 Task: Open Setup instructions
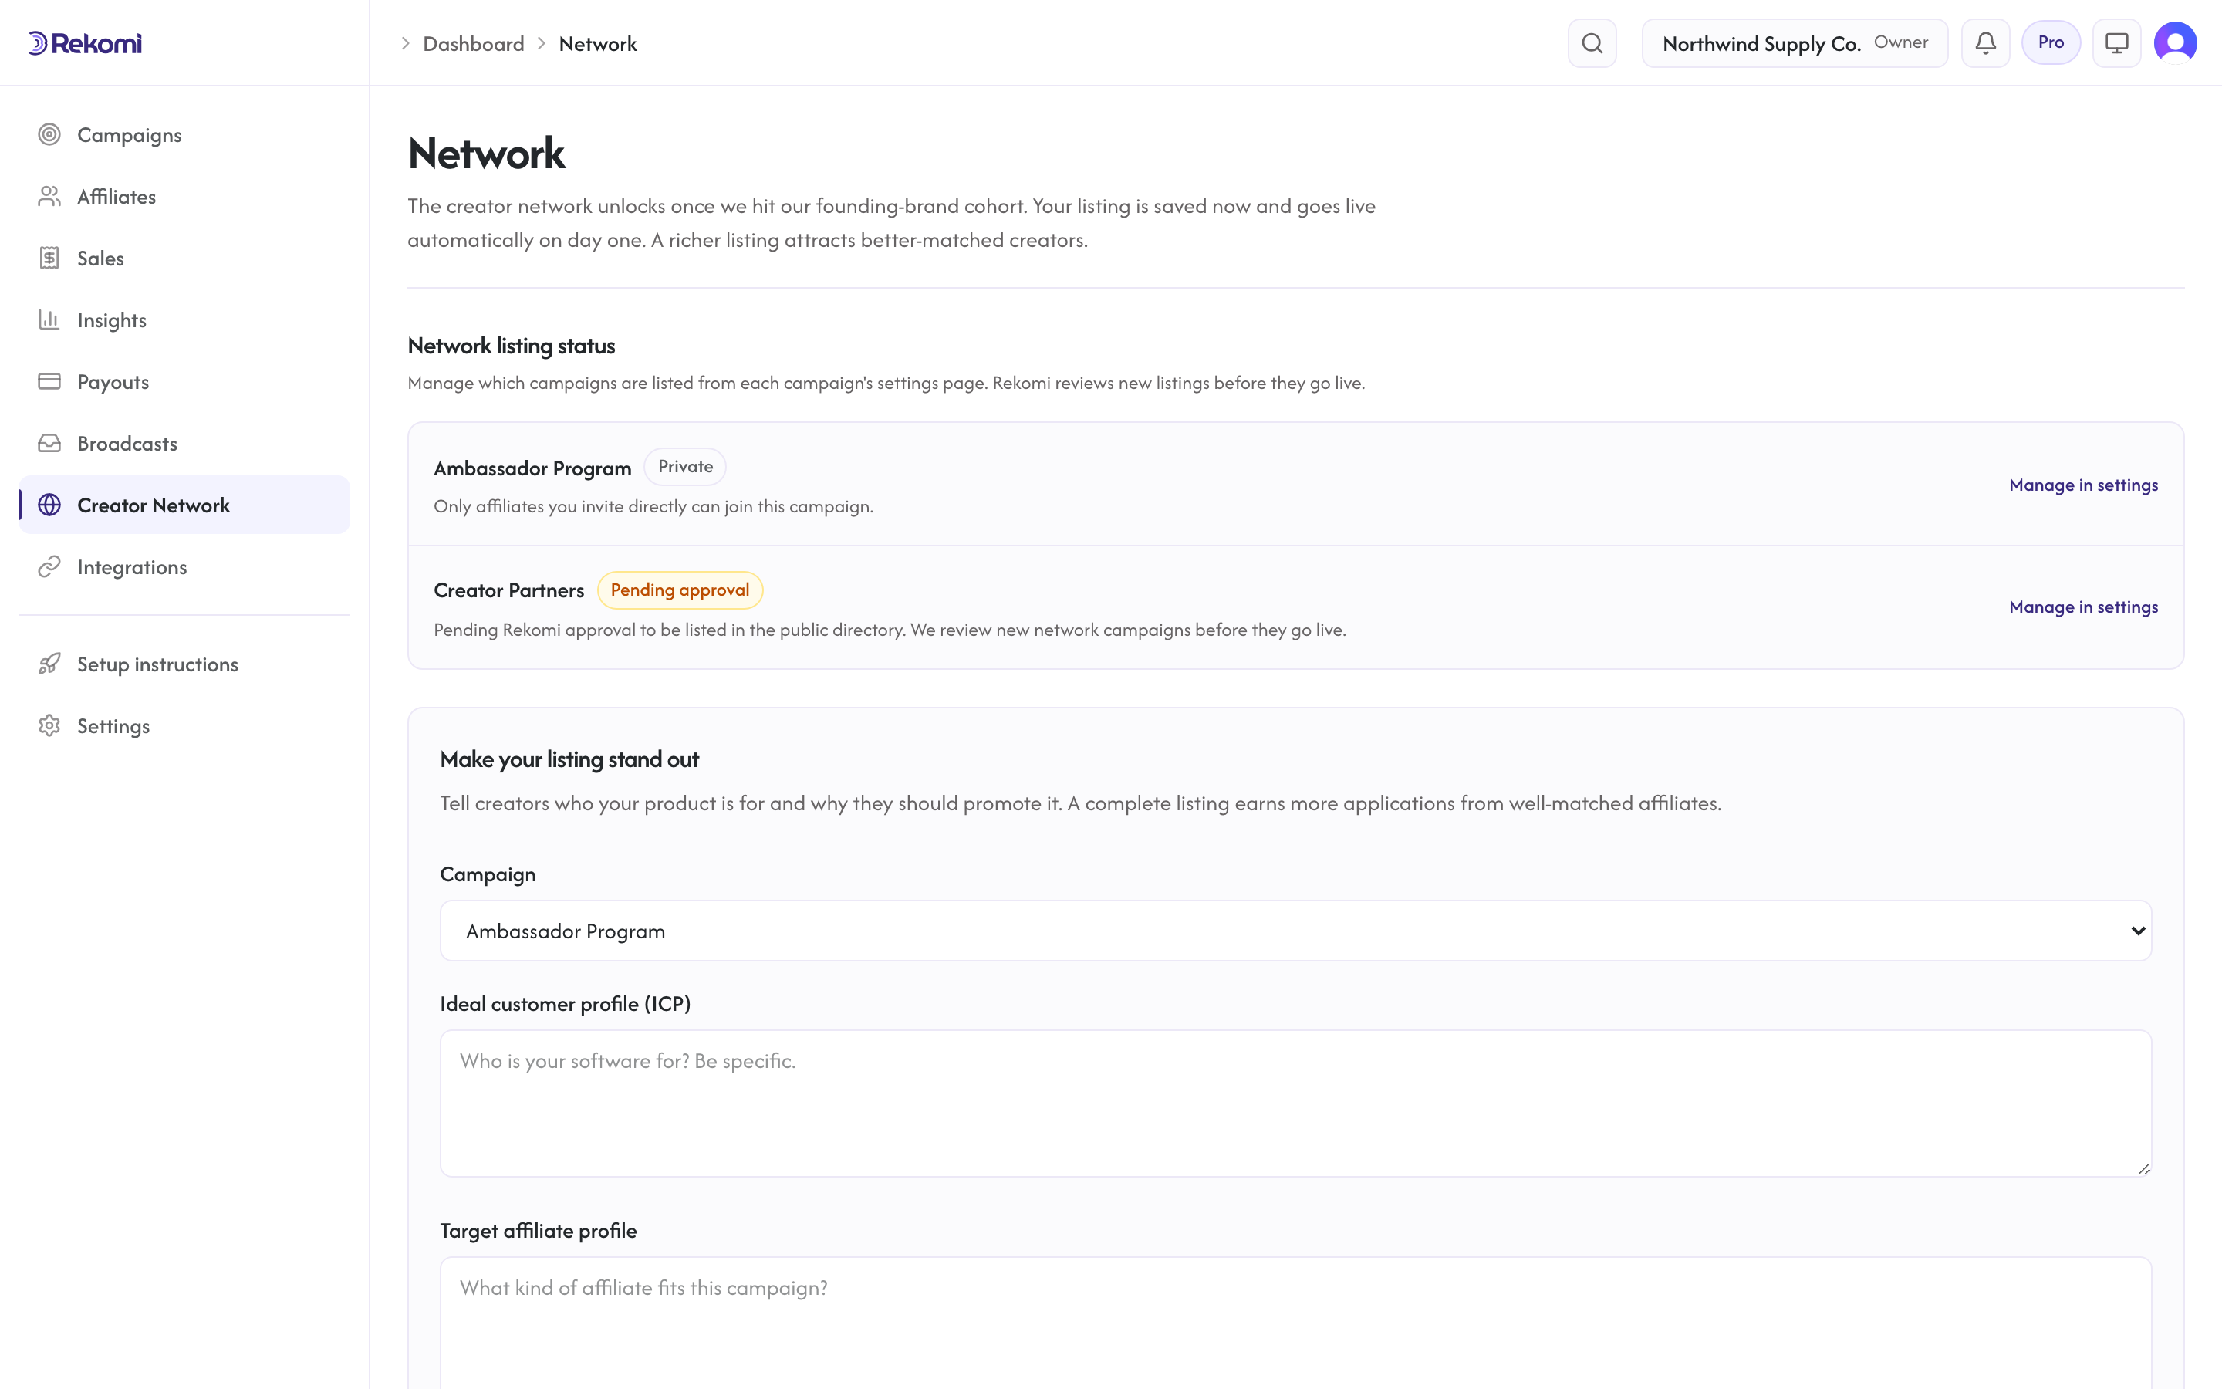[x=184, y=664]
